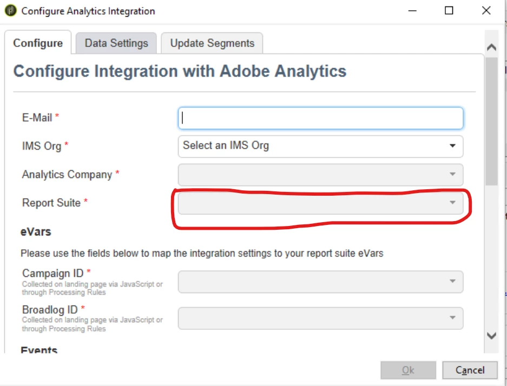Click the scrollbar up arrow

[491, 48]
